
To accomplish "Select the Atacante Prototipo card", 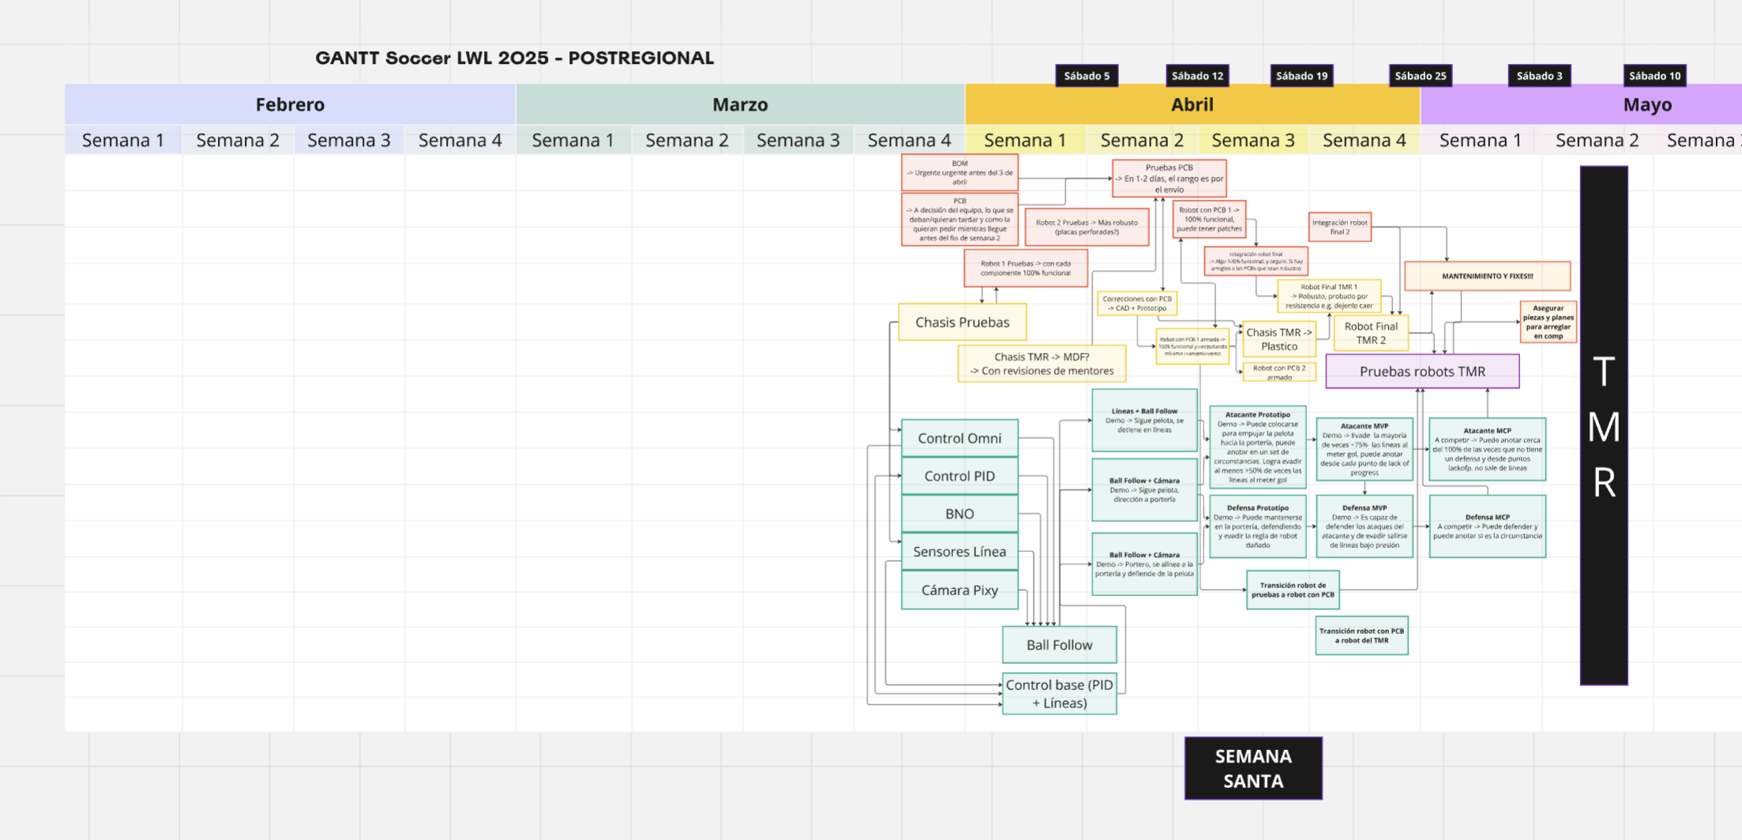I will click(1257, 448).
